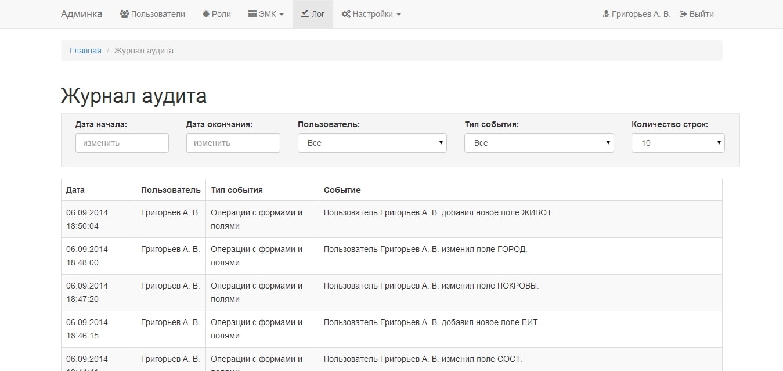
Task: Select the date cell 06.09.2014 18:48:00
Action: pos(99,256)
